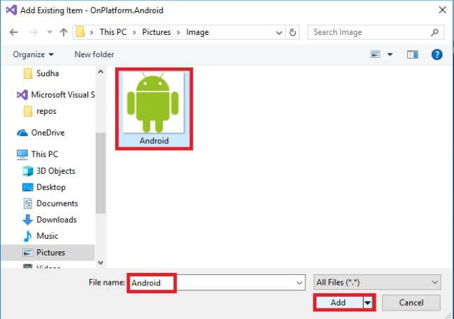The height and width of the screenshot is (319, 454).
Task: Click the Cancel button
Action: pyautogui.click(x=411, y=302)
